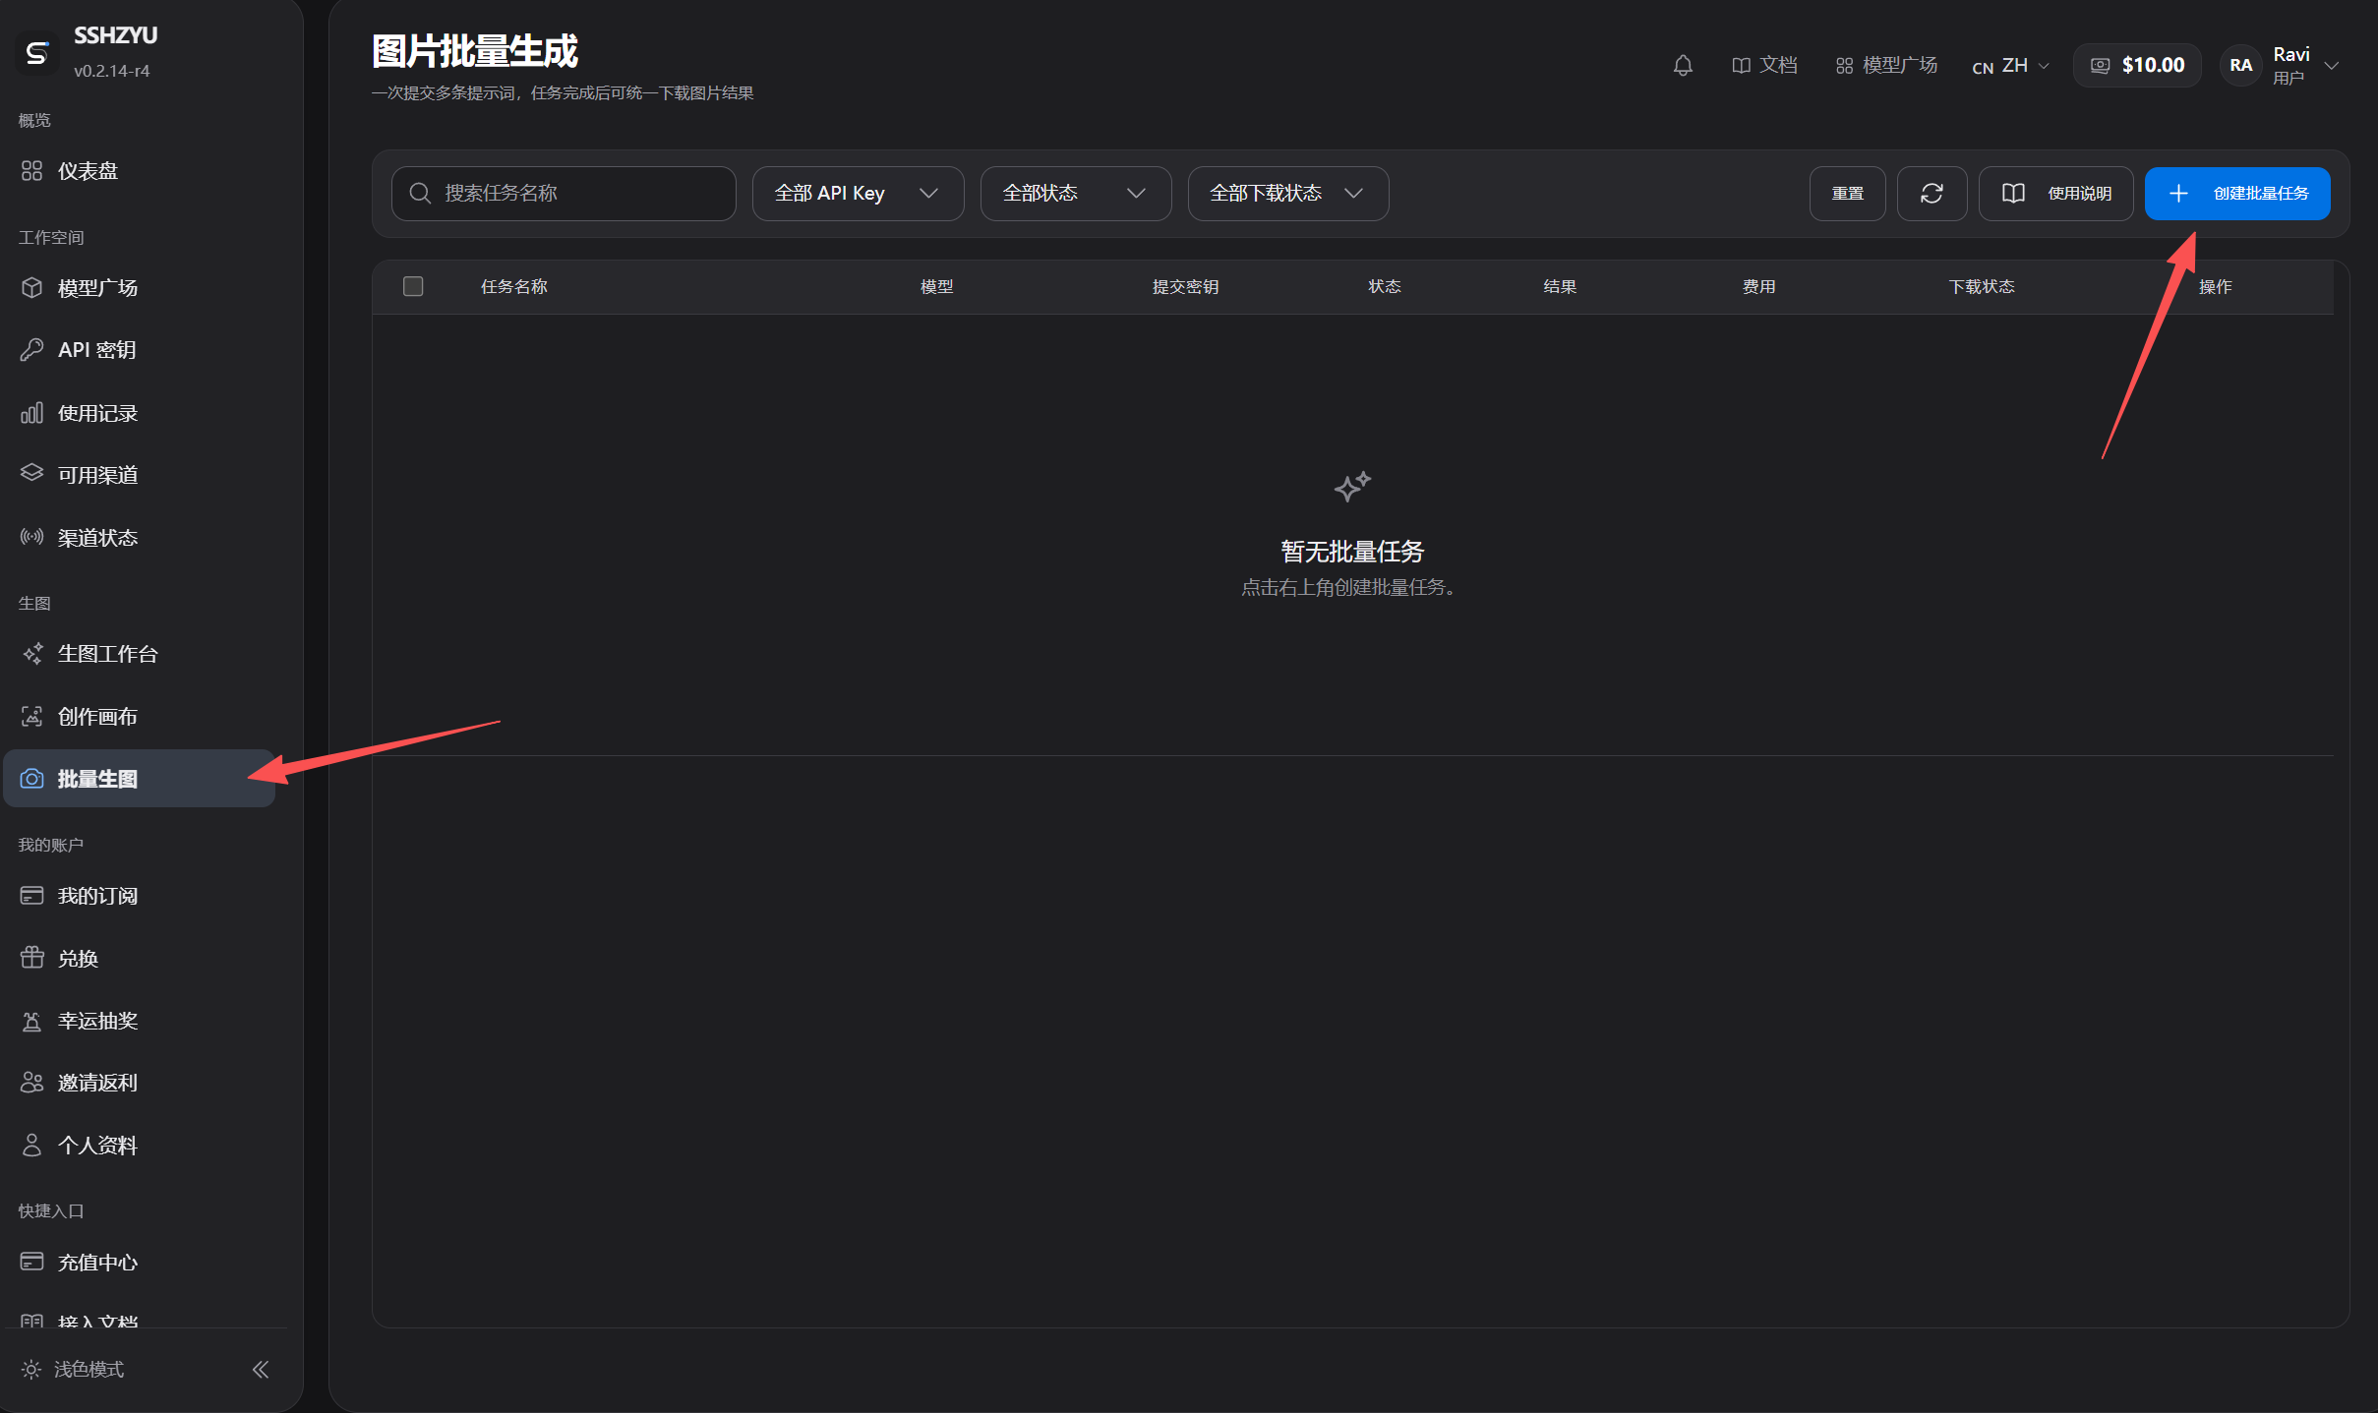Open 兑换 in sidebar
The image size is (2378, 1413).
click(x=139, y=959)
